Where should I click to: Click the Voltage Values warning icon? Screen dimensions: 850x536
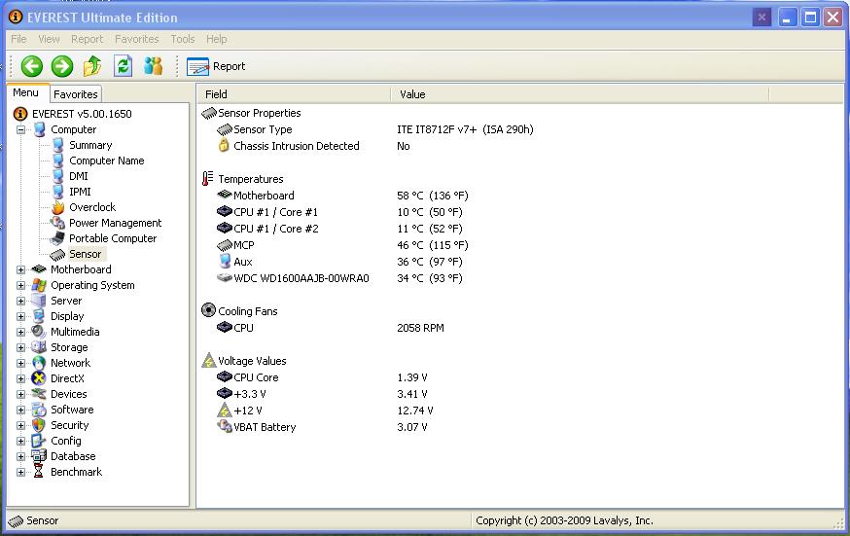[209, 360]
